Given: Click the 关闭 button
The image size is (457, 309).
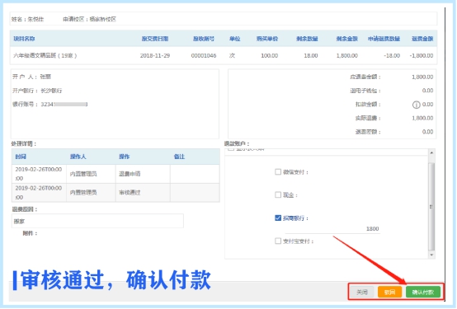Looking at the screenshot, I should point(362,293).
